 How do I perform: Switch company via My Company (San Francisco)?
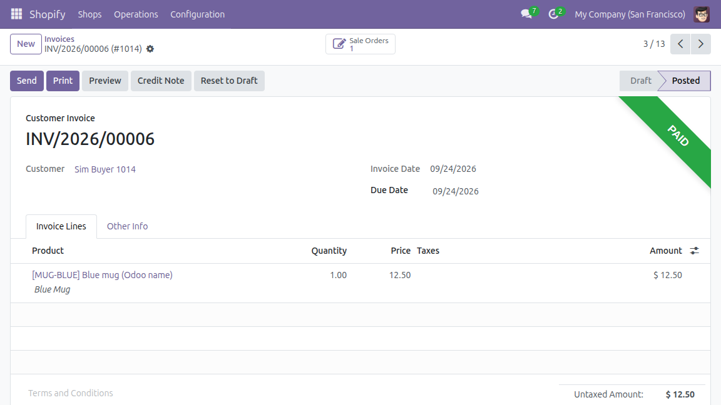tap(630, 14)
